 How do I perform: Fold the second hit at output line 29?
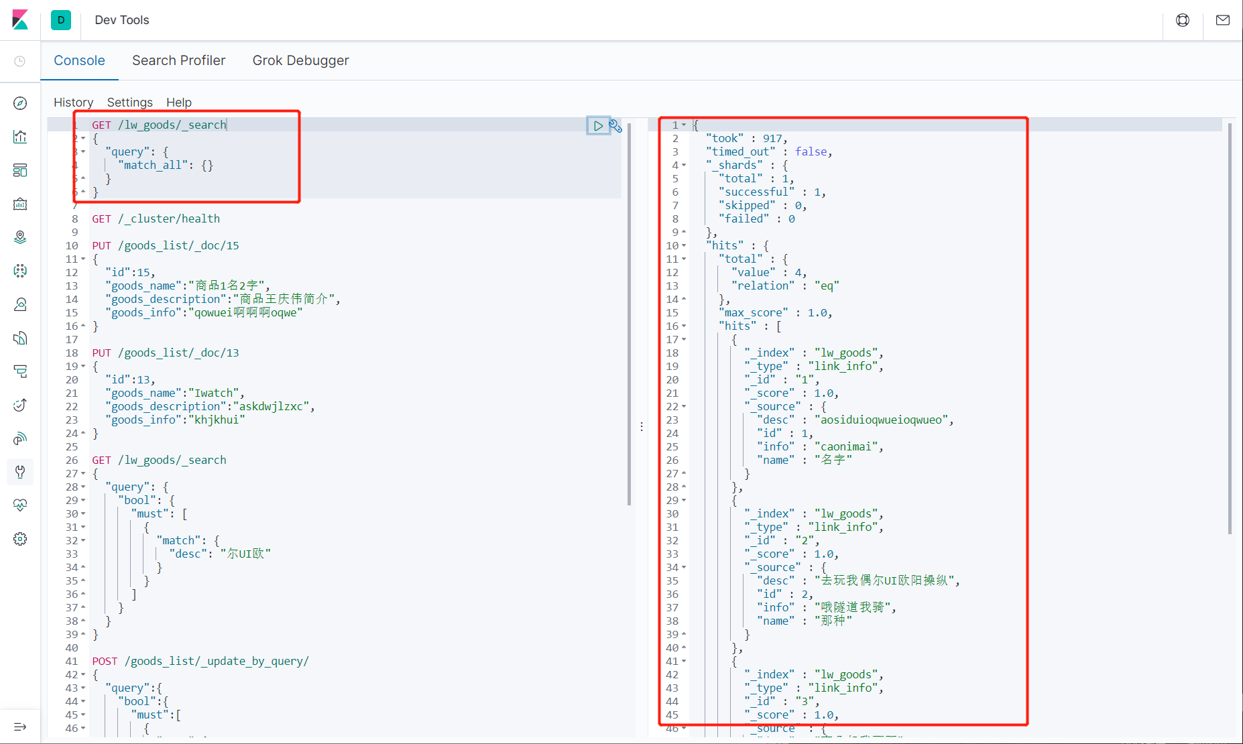tap(684, 501)
